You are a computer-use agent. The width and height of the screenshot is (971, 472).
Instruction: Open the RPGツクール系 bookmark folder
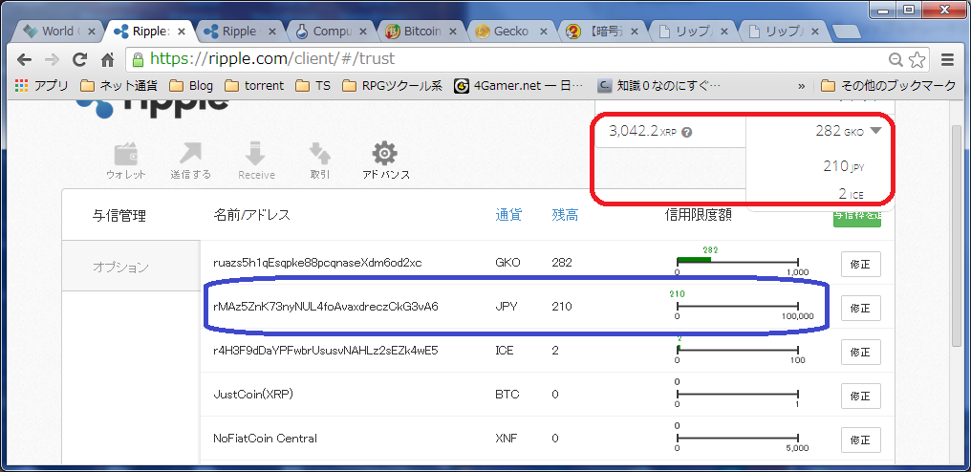pos(392,85)
